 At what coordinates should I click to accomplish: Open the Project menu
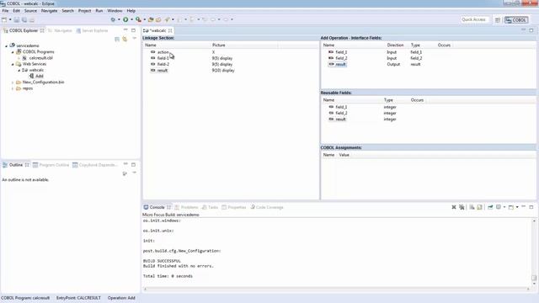[x=84, y=11]
